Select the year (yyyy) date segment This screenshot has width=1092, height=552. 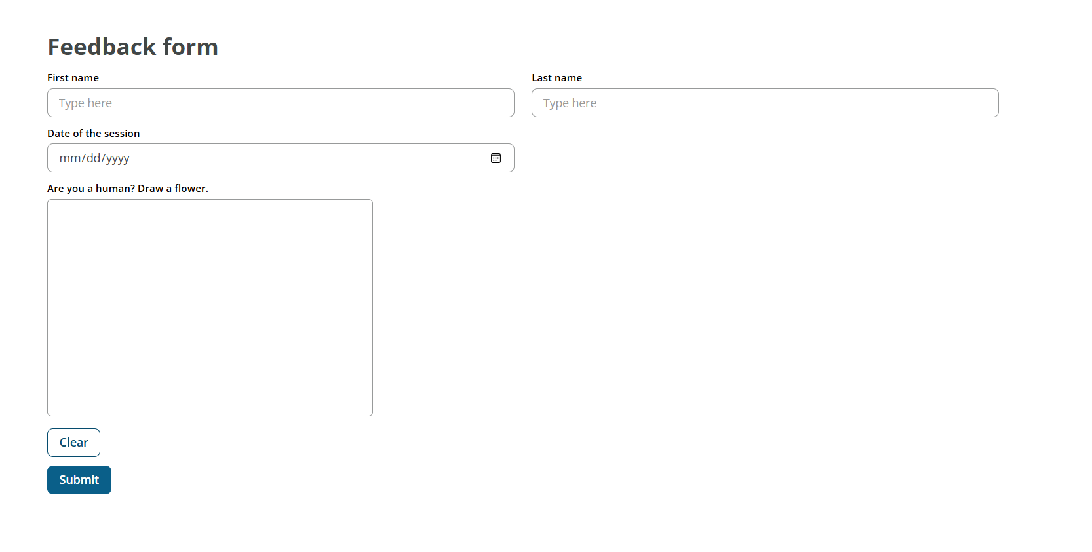coord(118,158)
